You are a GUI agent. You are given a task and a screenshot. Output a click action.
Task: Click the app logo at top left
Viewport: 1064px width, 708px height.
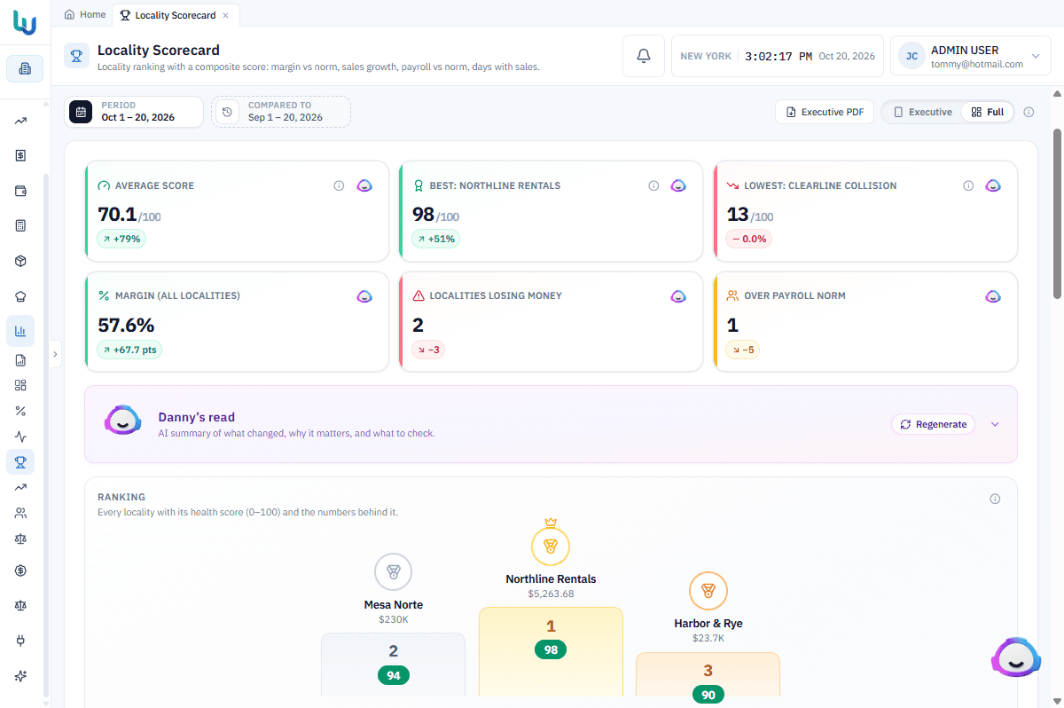coord(25,23)
